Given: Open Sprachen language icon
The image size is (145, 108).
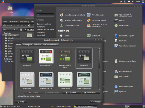Looking at the screenshot, I should [116, 92].
